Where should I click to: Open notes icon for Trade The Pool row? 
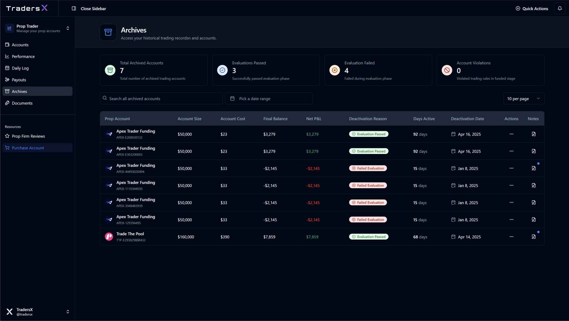pyautogui.click(x=533, y=237)
